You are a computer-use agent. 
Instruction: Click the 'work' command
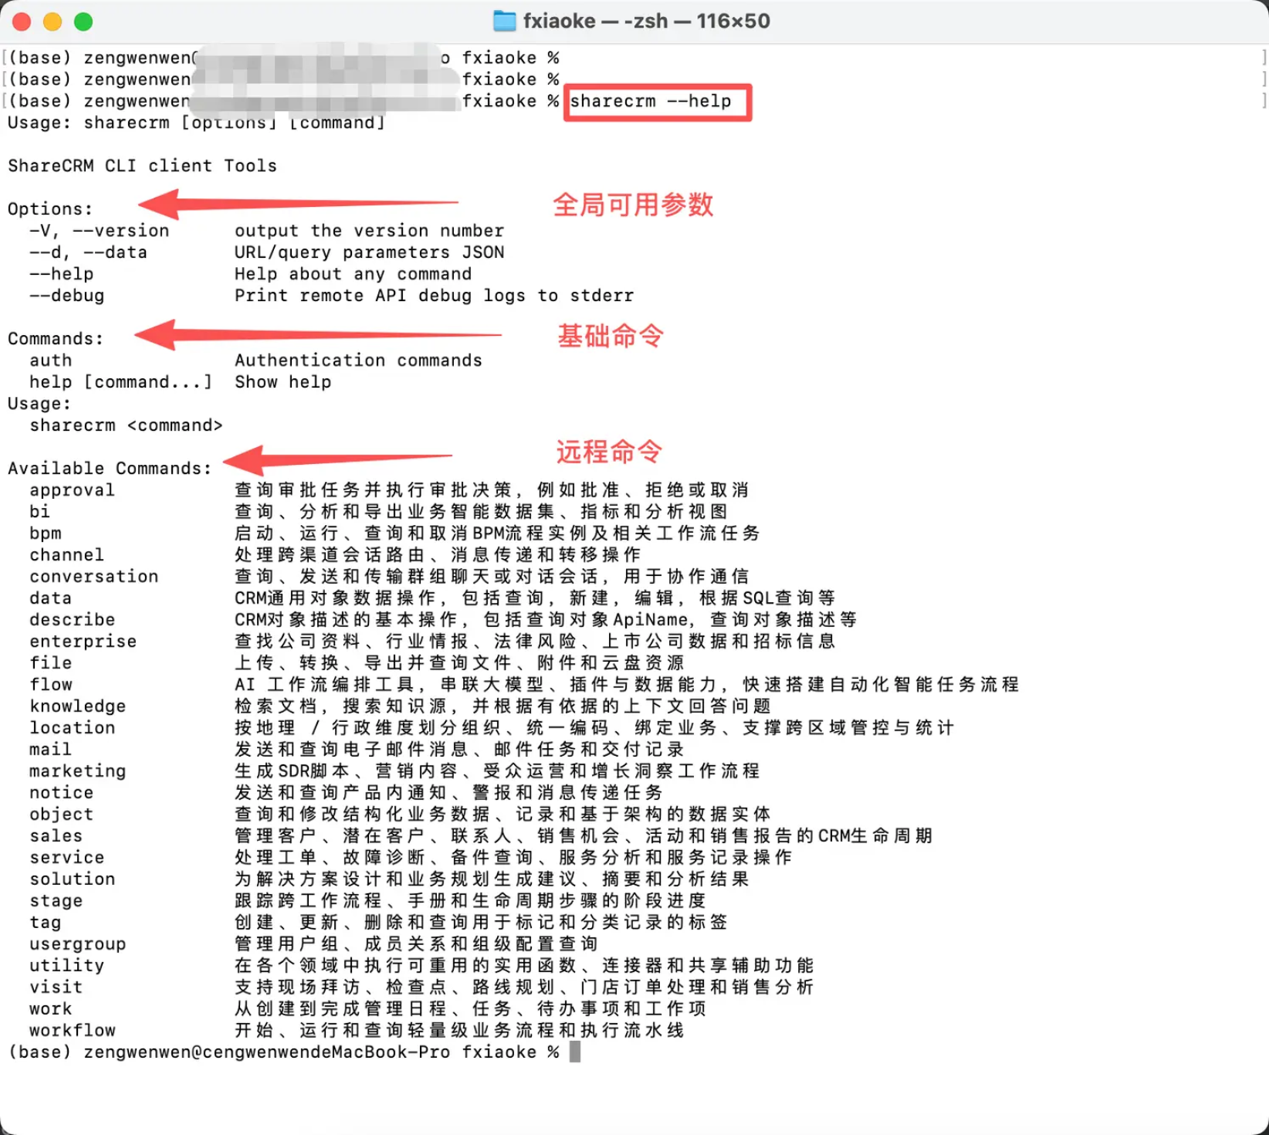tap(51, 1009)
